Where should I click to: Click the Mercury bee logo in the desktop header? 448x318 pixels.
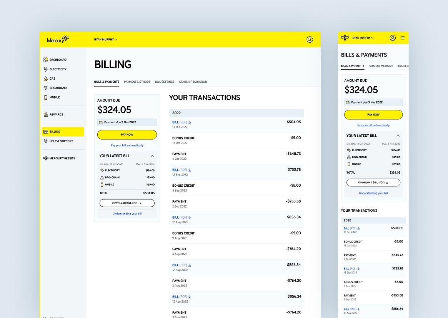[66, 39]
